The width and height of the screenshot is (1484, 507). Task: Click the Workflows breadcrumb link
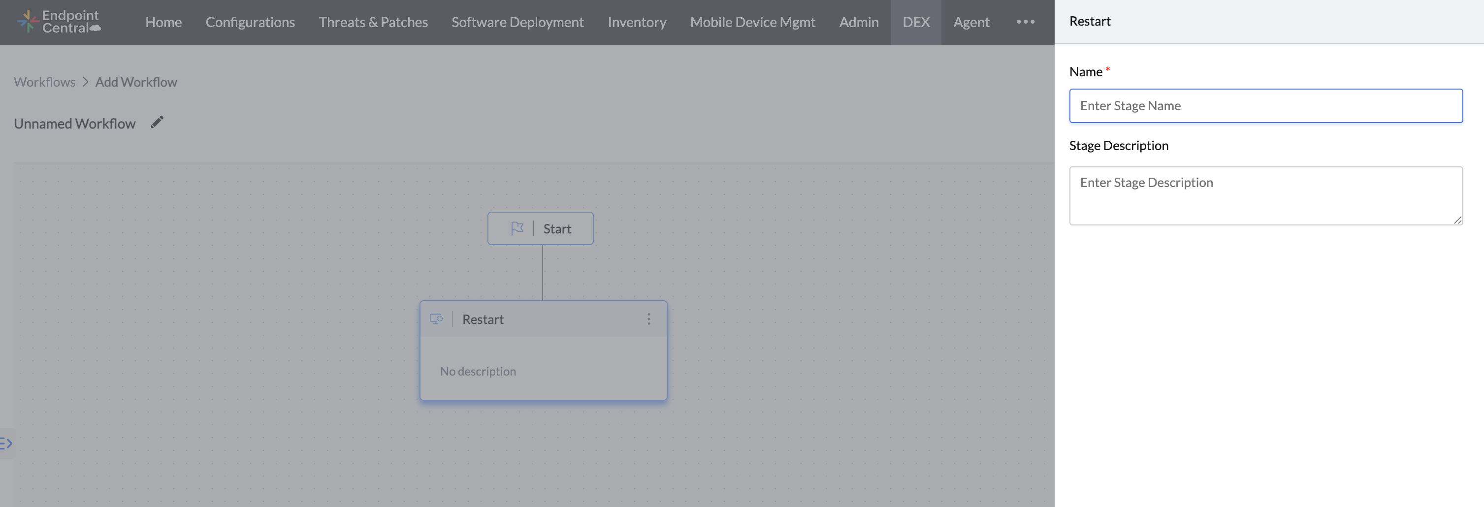44,82
